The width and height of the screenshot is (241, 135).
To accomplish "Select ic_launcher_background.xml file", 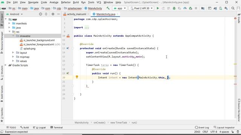I will tap(39, 40).
